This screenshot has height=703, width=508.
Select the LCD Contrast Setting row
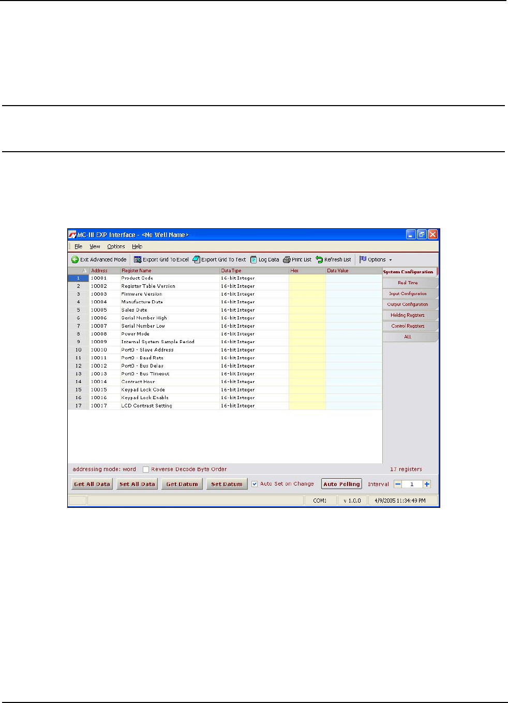(225, 406)
